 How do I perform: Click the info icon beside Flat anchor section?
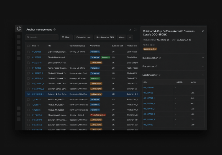[156, 66]
